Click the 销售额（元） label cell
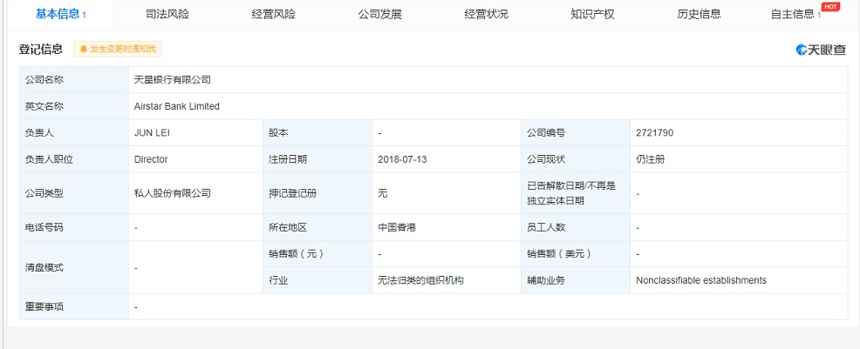Viewport: 860px width, 349px height. [x=317, y=254]
